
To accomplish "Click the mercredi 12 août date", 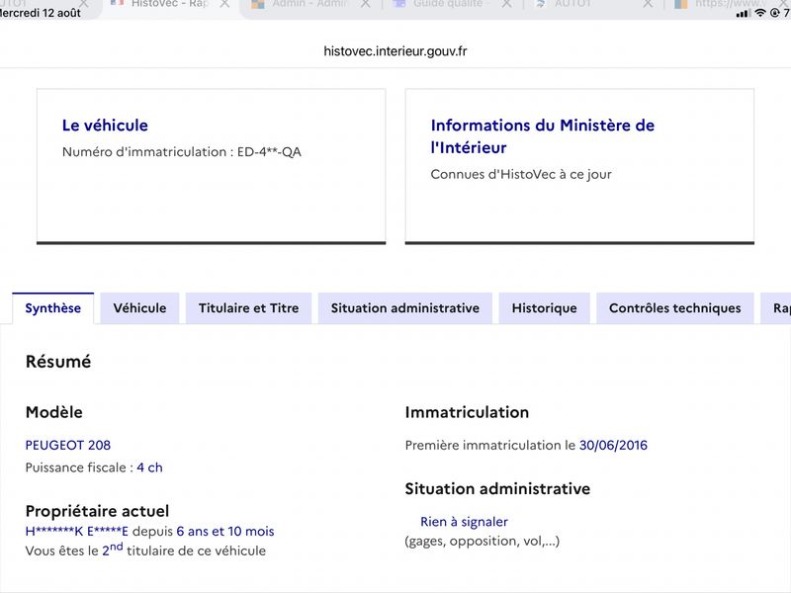I will [40, 13].
